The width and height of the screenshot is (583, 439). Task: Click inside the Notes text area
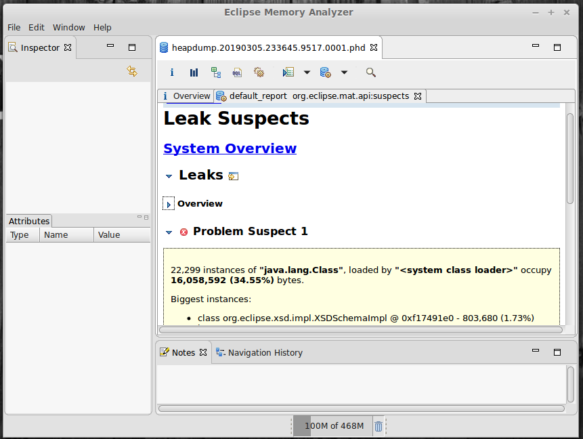click(x=362, y=384)
